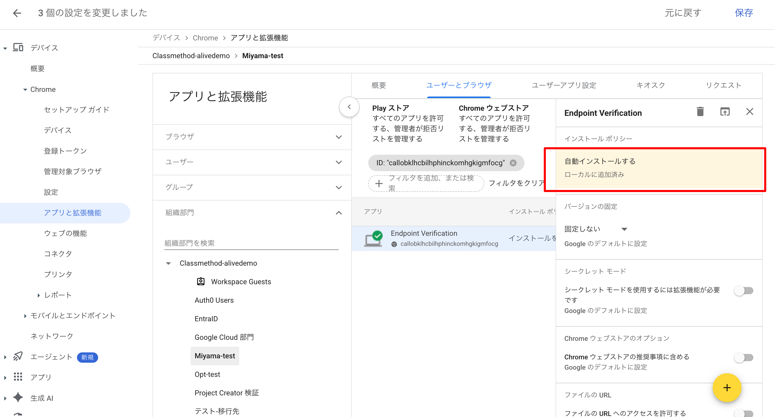Click the filter add or search field

pyautogui.click(x=426, y=183)
